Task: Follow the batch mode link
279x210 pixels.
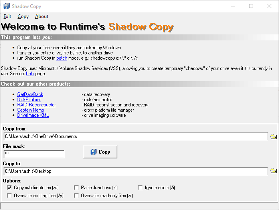Action: [61, 58]
